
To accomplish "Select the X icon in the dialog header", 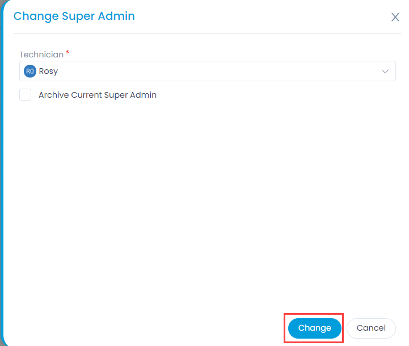I will [x=395, y=17].
